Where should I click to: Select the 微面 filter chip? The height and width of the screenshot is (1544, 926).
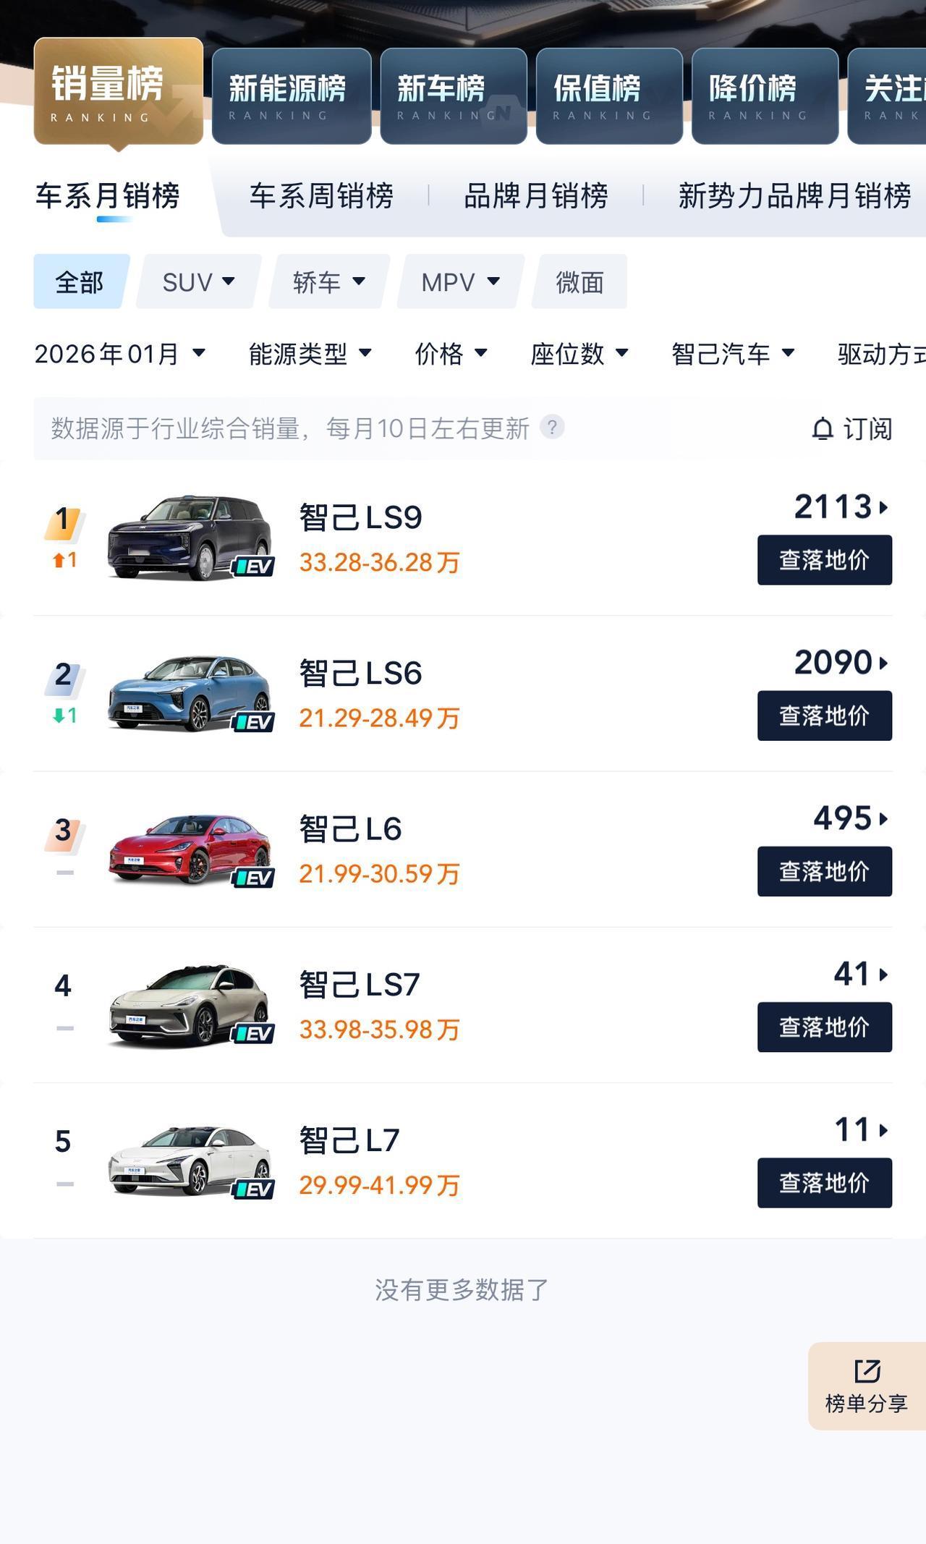579,282
